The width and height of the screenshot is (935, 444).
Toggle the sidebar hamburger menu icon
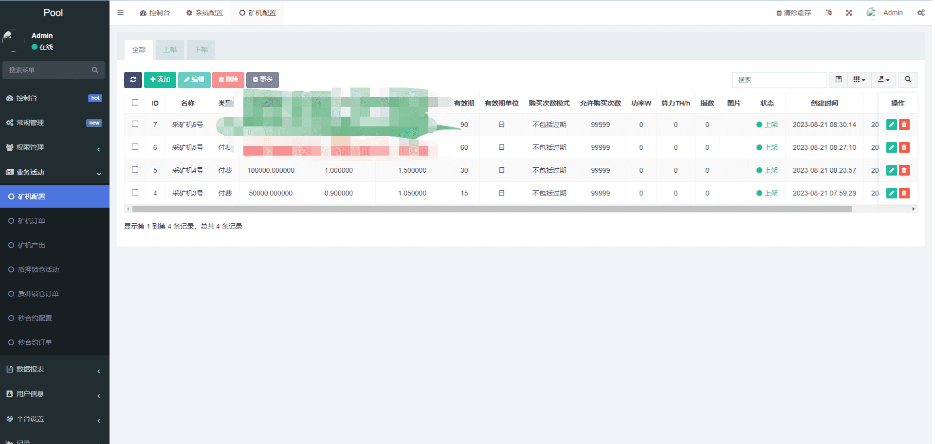tap(120, 13)
